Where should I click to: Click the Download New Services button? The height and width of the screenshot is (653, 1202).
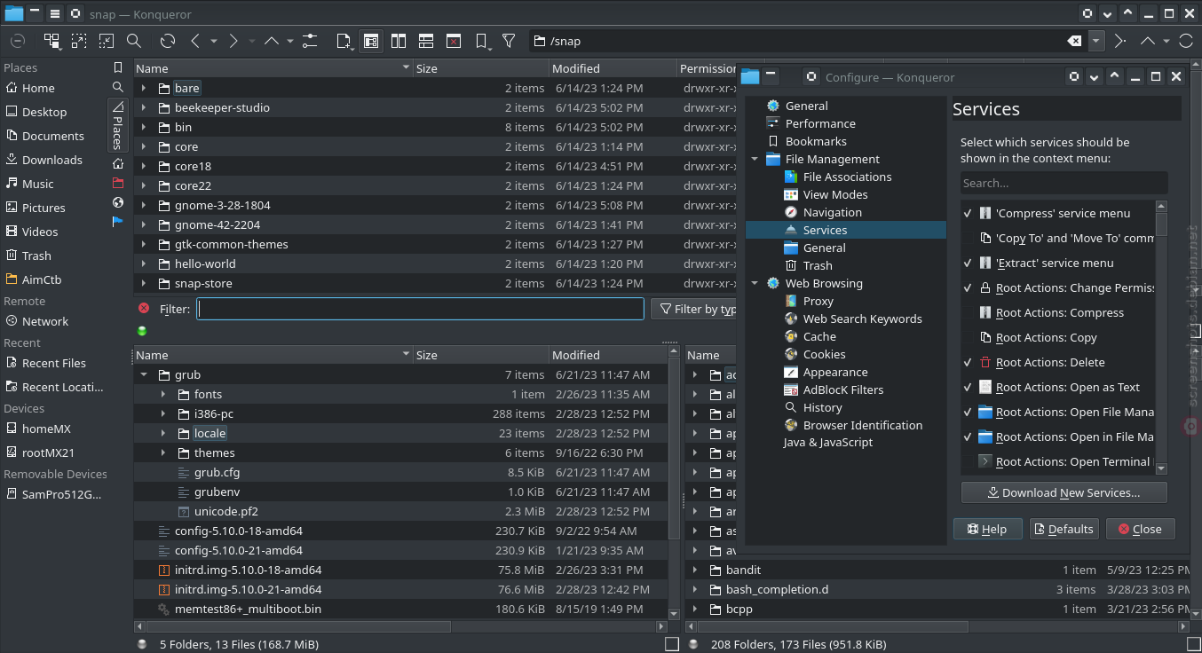click(x=1064, y=492)
